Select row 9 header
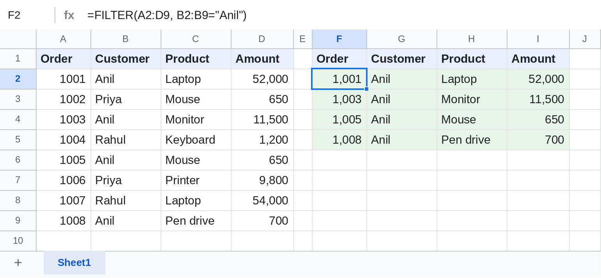 [x=18, y=221]
